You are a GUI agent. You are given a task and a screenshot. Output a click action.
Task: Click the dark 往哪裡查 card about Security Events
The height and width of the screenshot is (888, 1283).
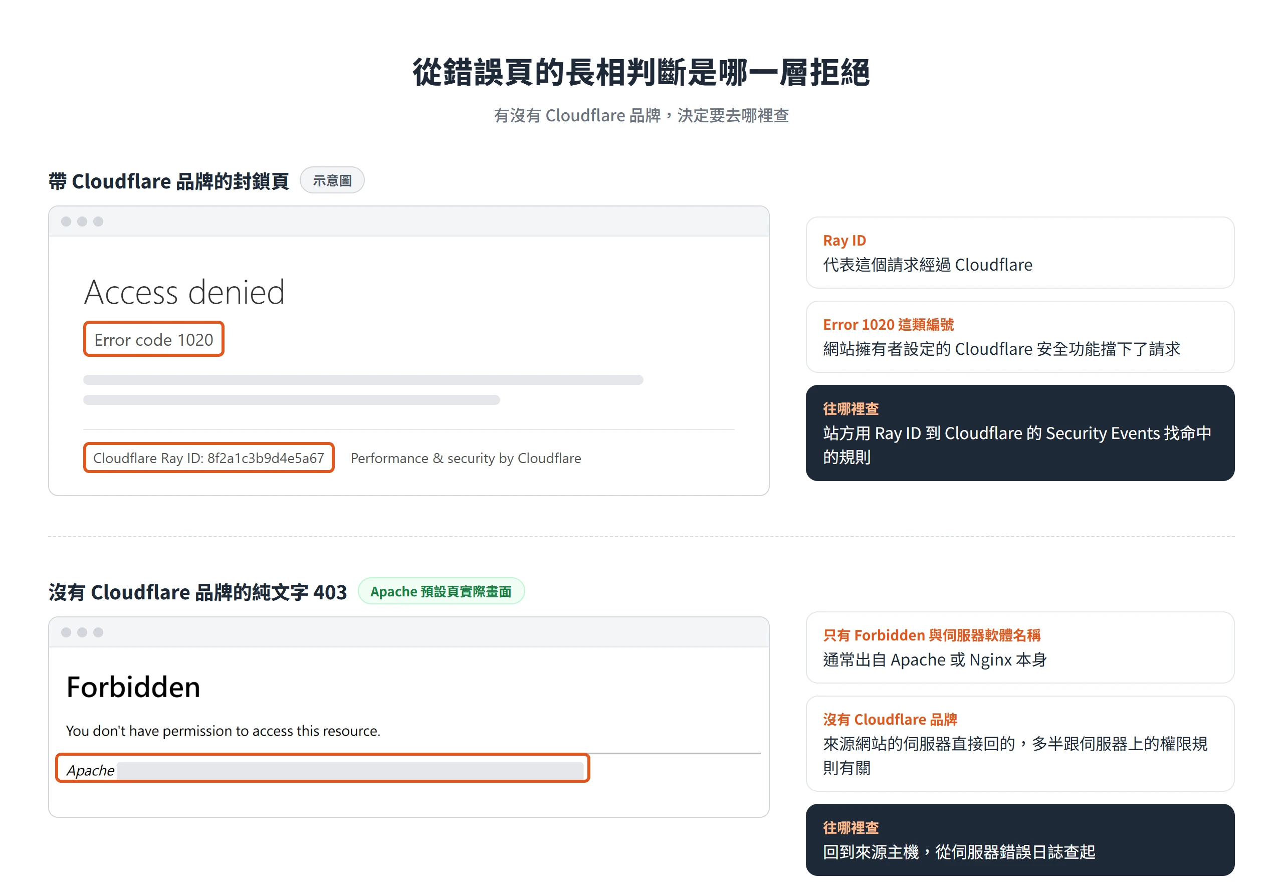tap(1020, 433)
